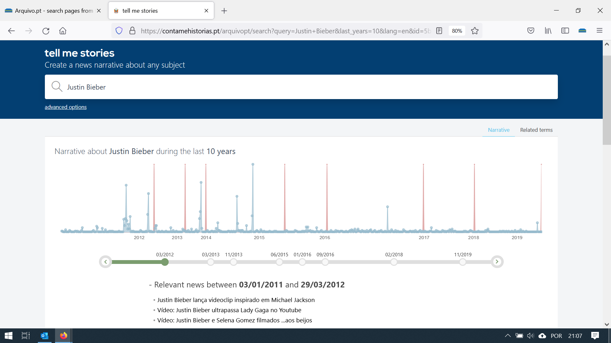Show hidden system tray icons
The height and width of the screenshot is (343, 611).
pyautogui.click(x=508, y=336)
